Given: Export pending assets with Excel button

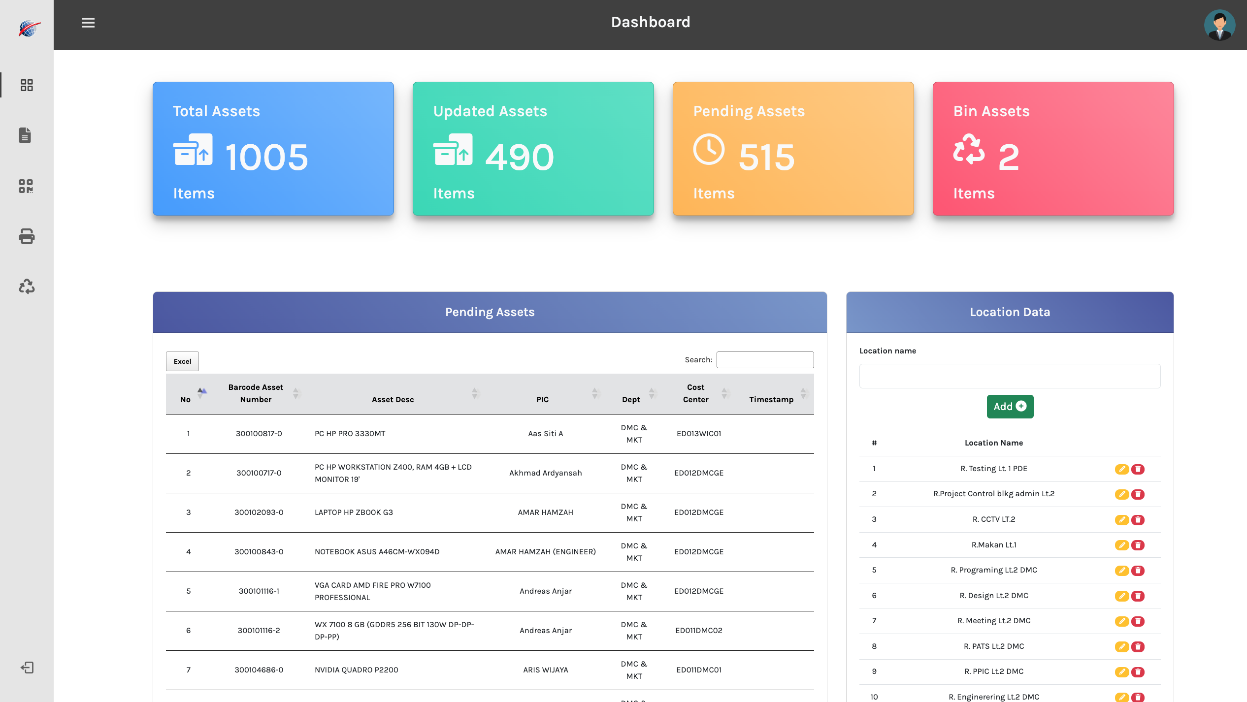Looking at the screenshot, I should click(x=182, y=361).
